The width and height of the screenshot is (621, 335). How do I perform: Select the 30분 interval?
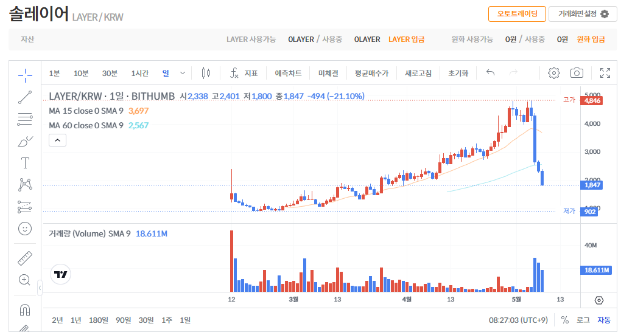[110, 73]
